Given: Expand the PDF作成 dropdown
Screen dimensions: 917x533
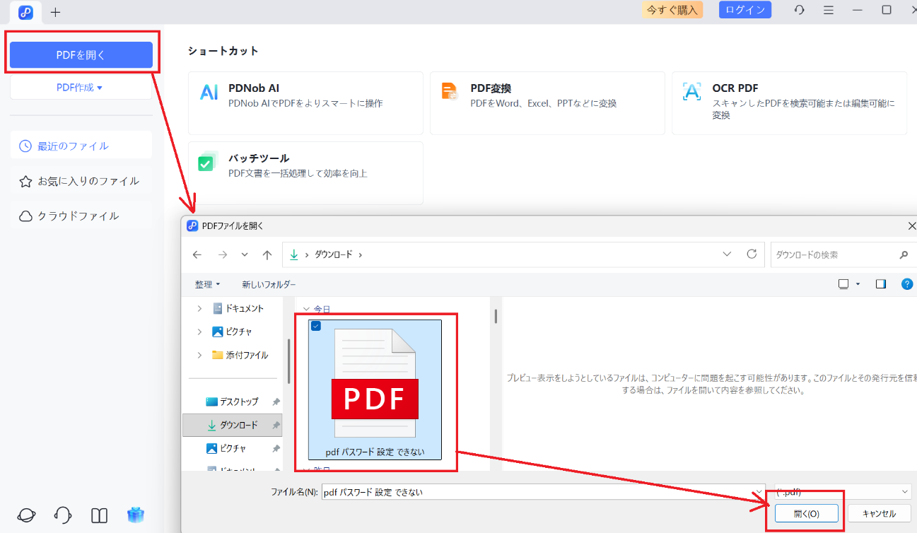Looking at the screenshot, I should [81, 86].
